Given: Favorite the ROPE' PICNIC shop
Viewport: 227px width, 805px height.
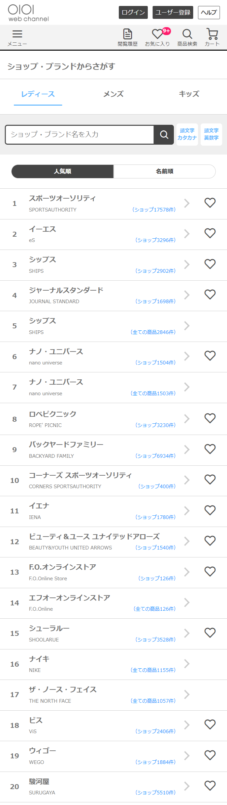Looking at the screenshot, I should point(210,418).
